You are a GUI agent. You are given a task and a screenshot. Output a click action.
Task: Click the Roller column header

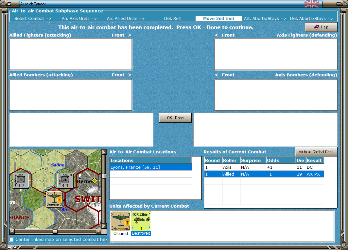[231, 160]
